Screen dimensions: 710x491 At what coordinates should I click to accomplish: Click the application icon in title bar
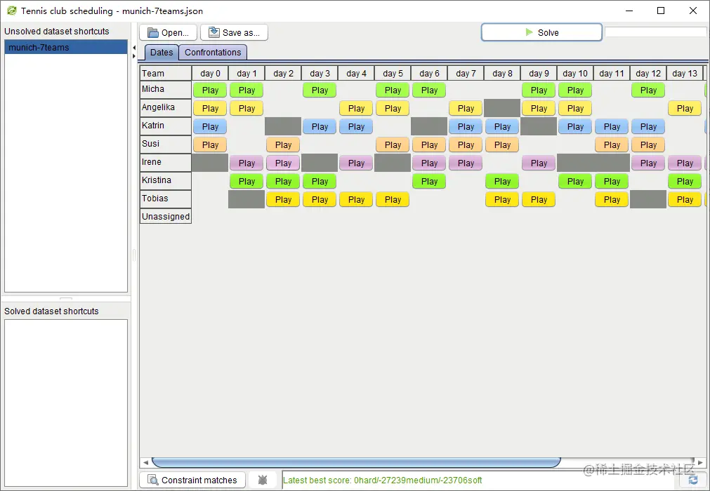(x=12, y=11)
